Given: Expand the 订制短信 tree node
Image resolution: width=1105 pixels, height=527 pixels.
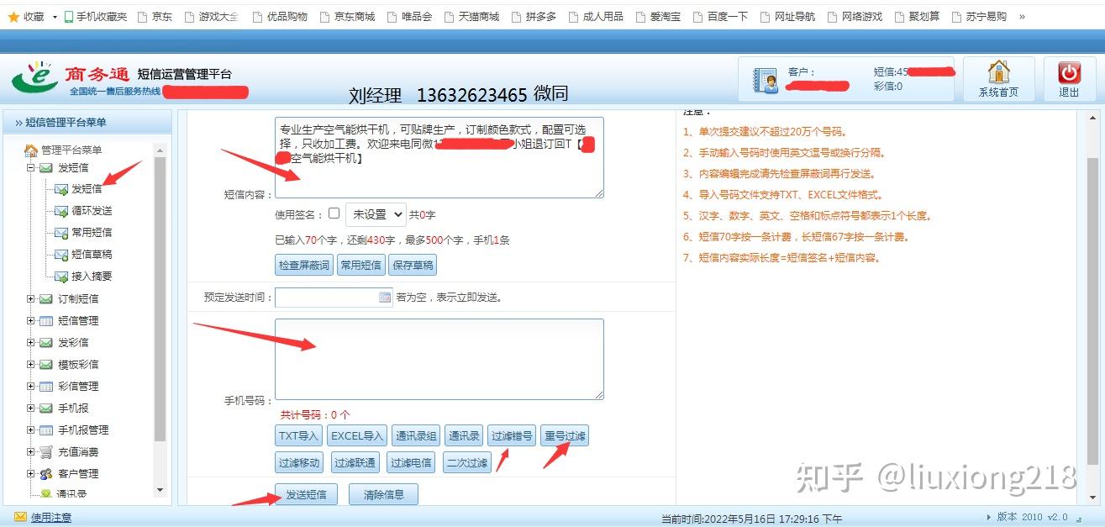Looking at the screenshot, I should [31, 299].
